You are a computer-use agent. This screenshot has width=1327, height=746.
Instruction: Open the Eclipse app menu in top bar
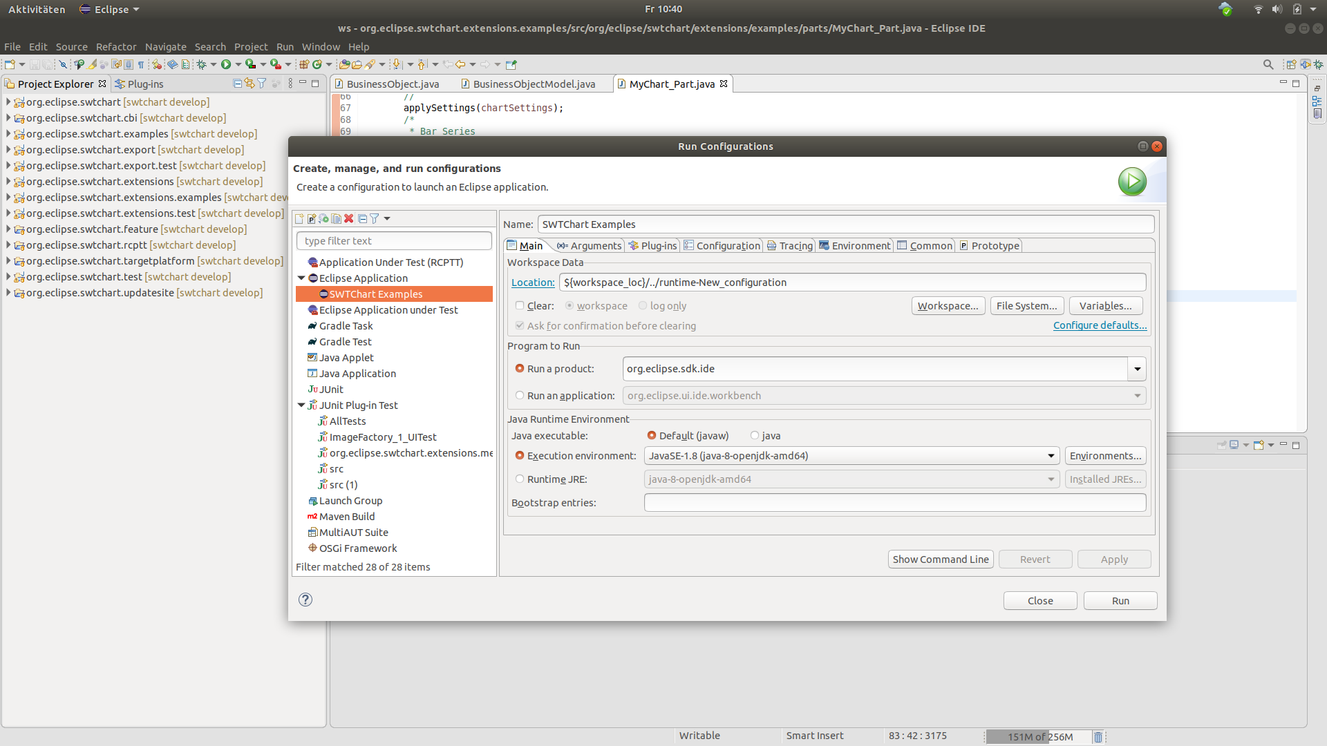coord(109,9)
